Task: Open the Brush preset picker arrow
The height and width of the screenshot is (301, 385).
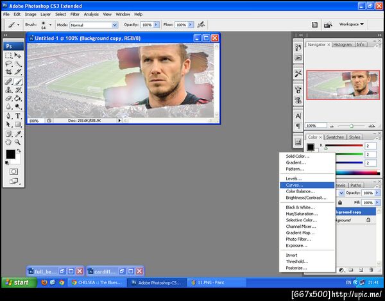Action: pos(50,25)
